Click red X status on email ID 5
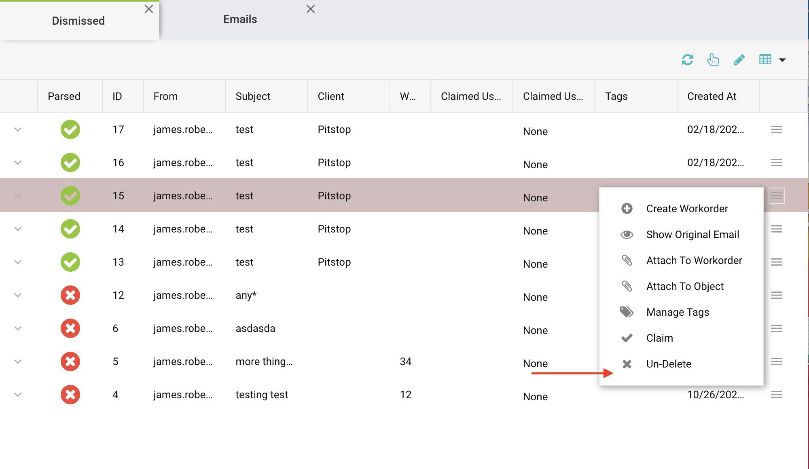The height and width of the screenshot is (469, 809). 70,361
